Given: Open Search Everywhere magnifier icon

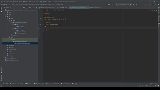Looking at the screenshot, I should tap(153, 4).
